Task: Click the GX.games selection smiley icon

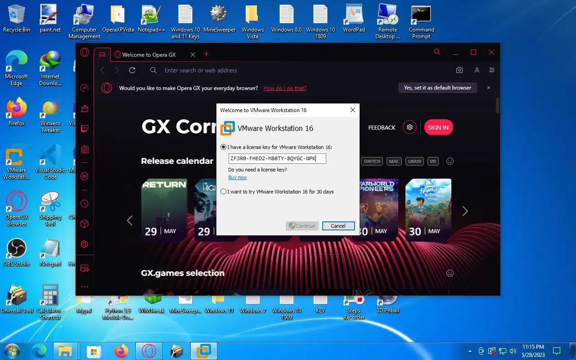Action: [450, 273]
